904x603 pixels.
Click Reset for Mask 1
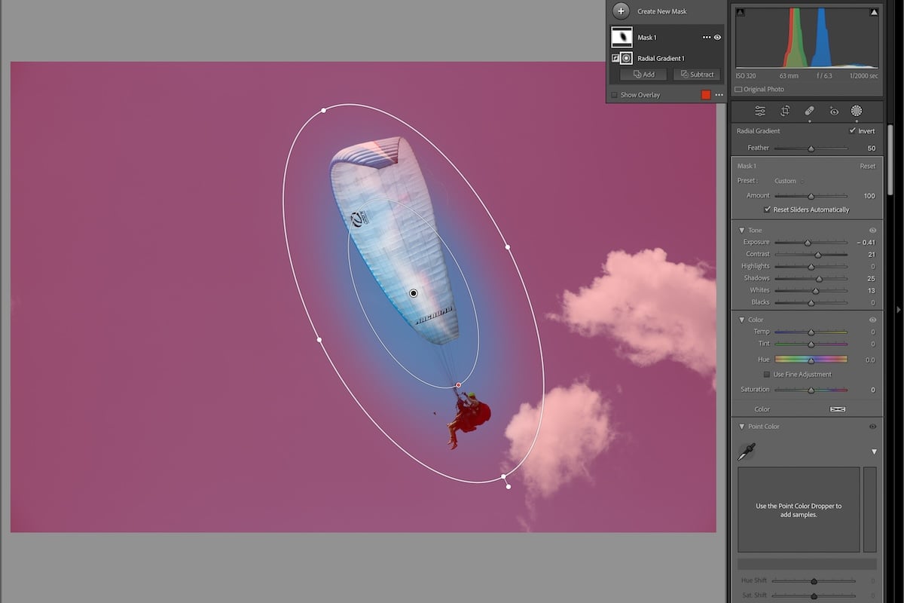coord(867,166)
